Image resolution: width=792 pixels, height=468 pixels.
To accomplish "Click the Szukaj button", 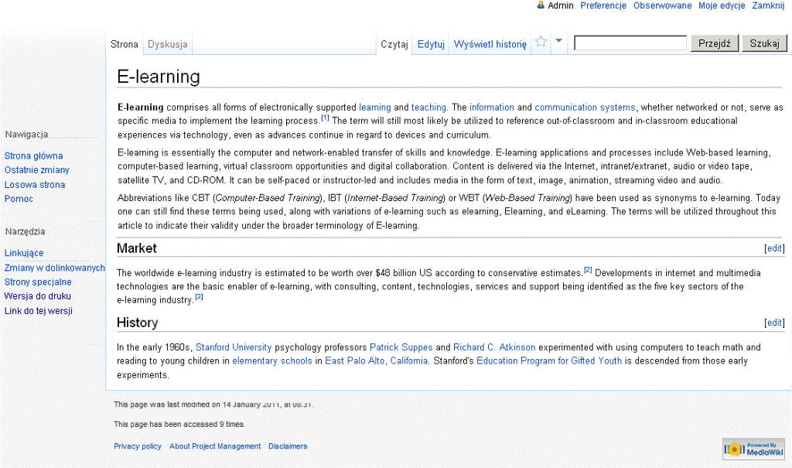I will 764,43.
